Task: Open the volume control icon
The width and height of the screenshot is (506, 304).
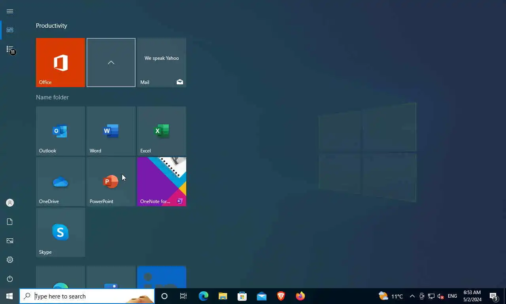Action: (441, 296)
